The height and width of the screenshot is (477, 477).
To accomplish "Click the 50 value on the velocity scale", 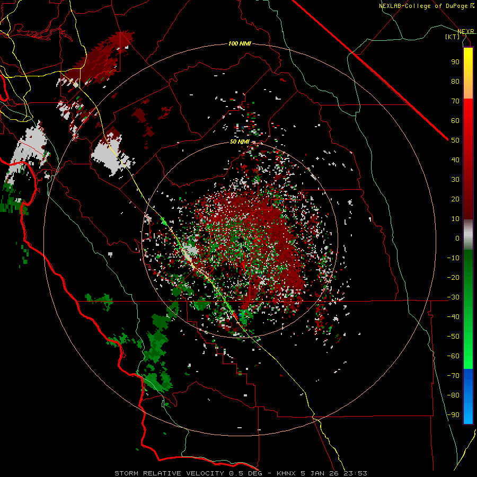I will tap(455, 140).
